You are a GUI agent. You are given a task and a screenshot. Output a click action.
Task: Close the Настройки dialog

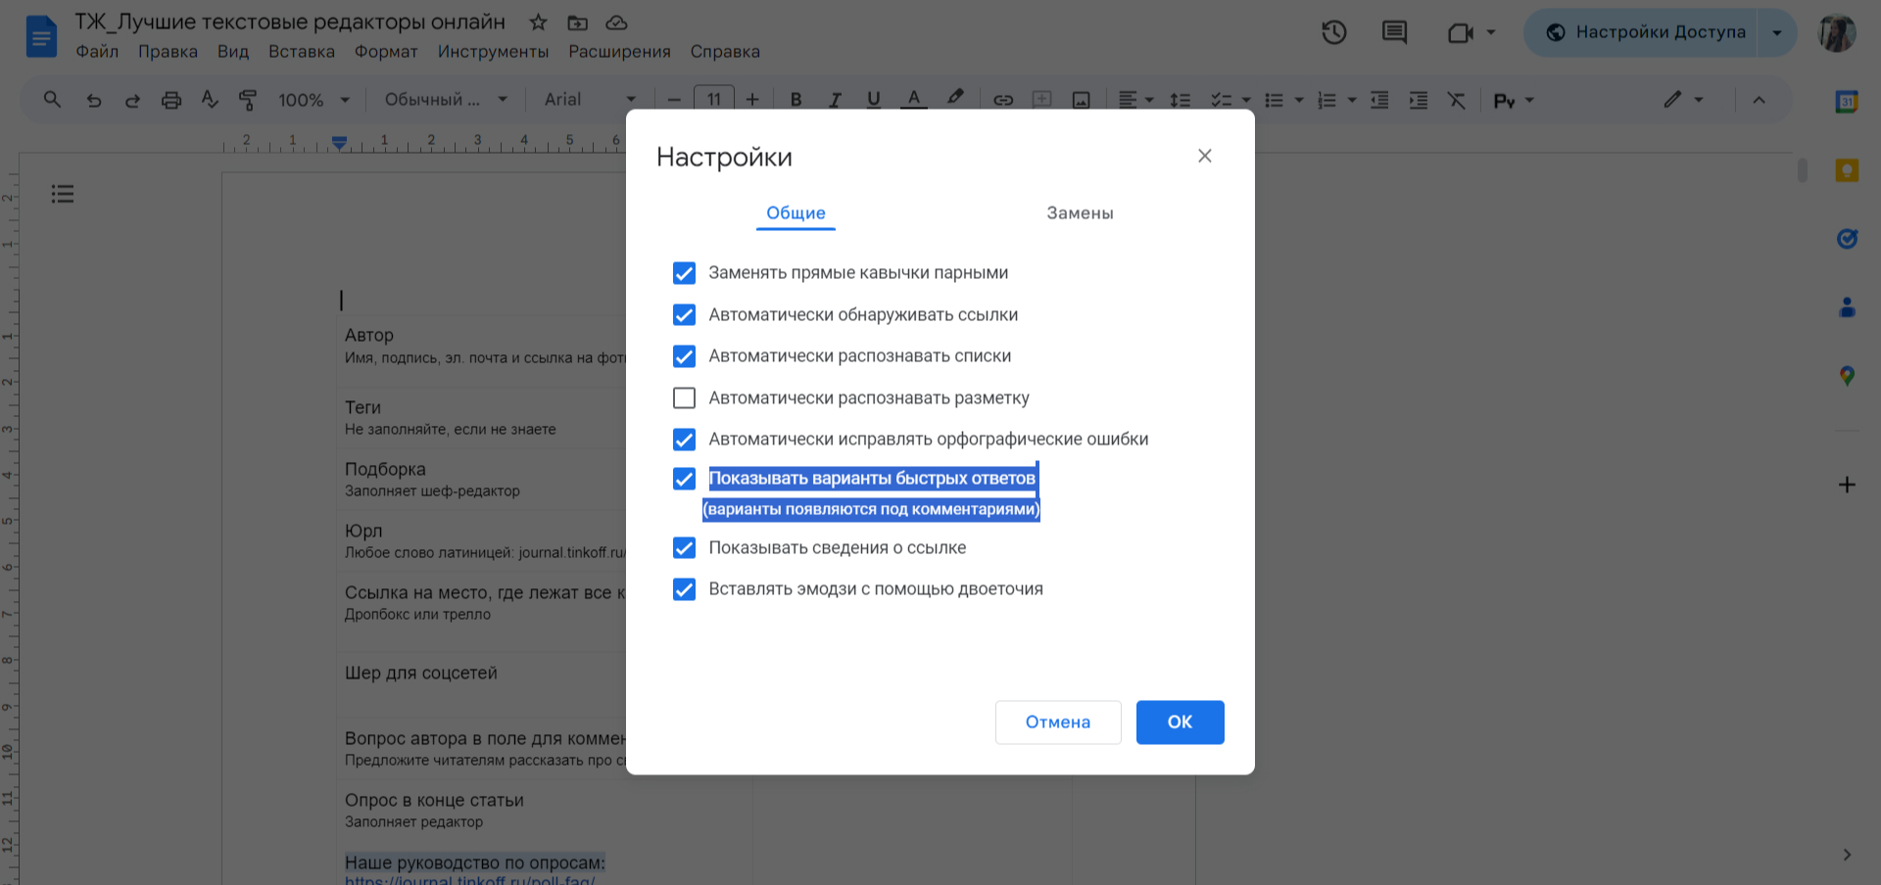click(1205, 156)
